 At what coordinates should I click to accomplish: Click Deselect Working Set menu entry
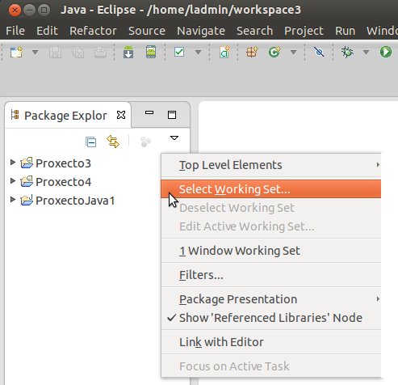click(271, 208)
